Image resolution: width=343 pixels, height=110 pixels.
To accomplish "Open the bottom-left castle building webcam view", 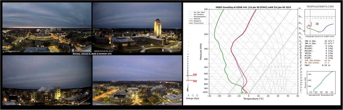I will [x=47, y=80].
